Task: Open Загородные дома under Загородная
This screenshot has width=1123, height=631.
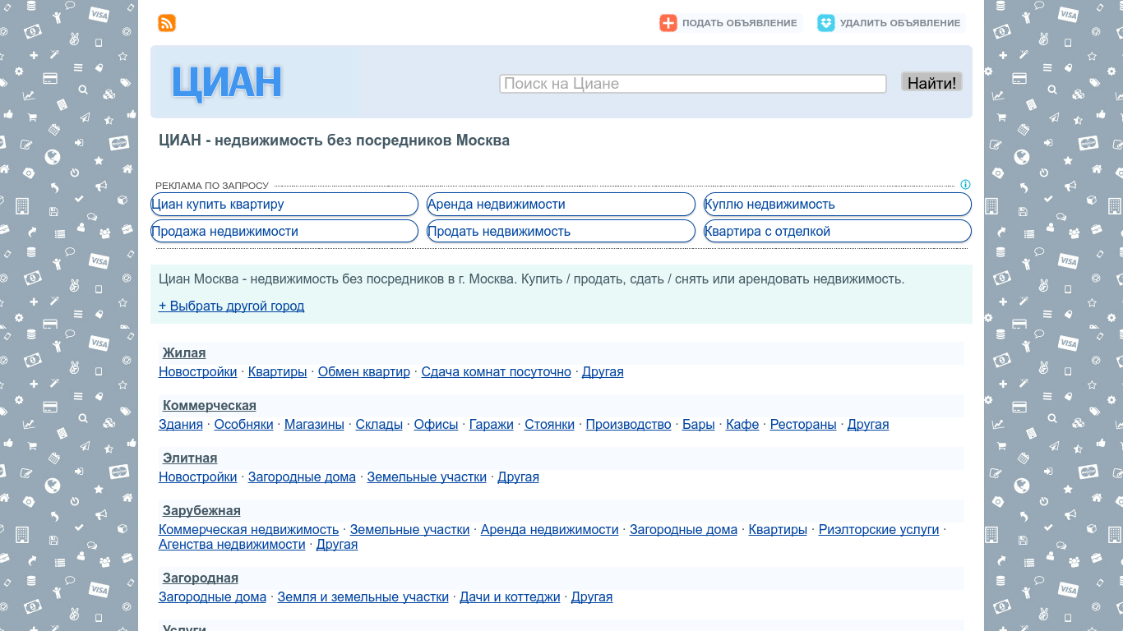Action: (x=212, y=597)
